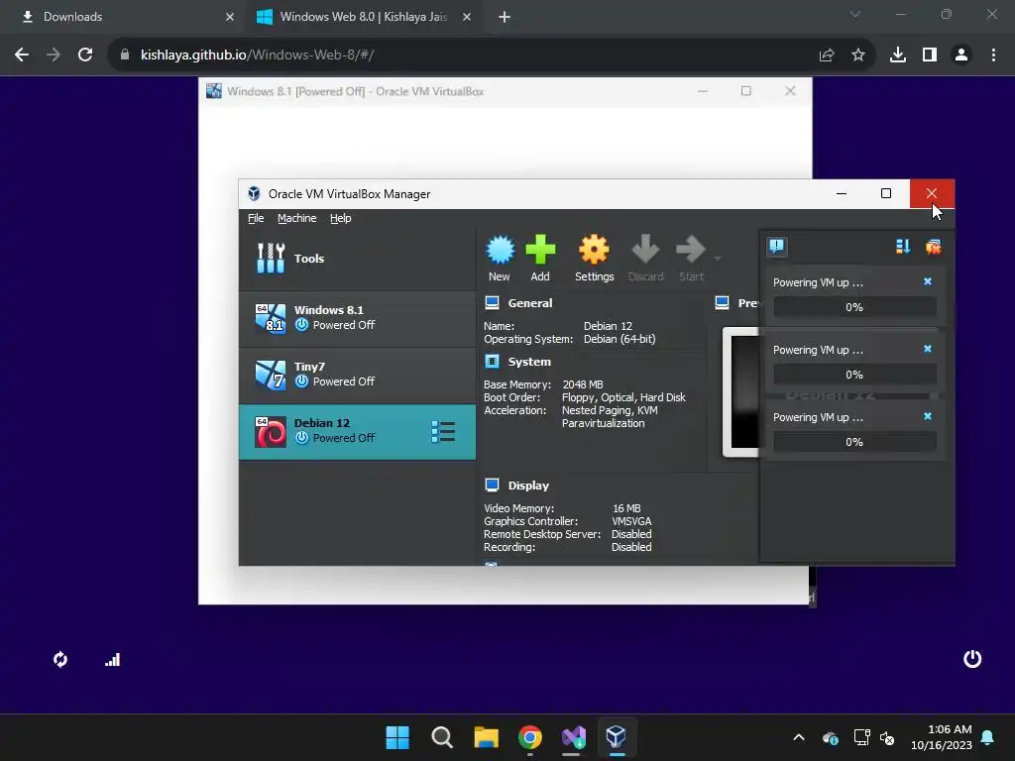Bookmark page with star icon
Screen dimensions: 1015x761
coord(858,55)
